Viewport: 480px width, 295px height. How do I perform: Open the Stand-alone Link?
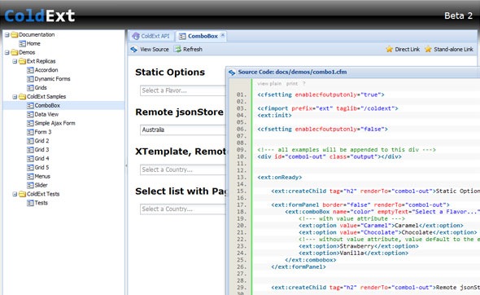pos(449,50)
